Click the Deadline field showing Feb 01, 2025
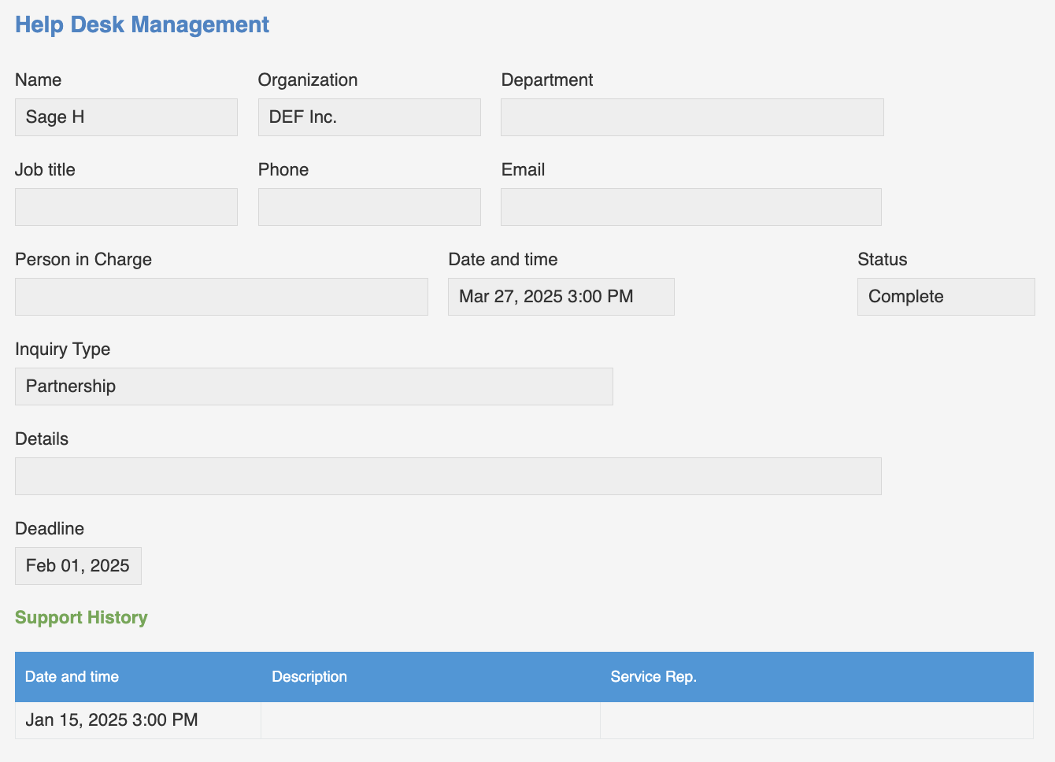Viewport: 1055px width, 762px height. (78, 566)
